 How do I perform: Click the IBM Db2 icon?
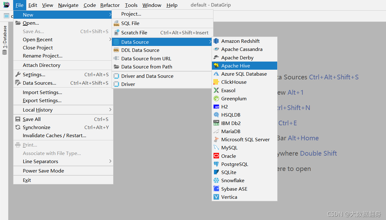click(216, 123)
